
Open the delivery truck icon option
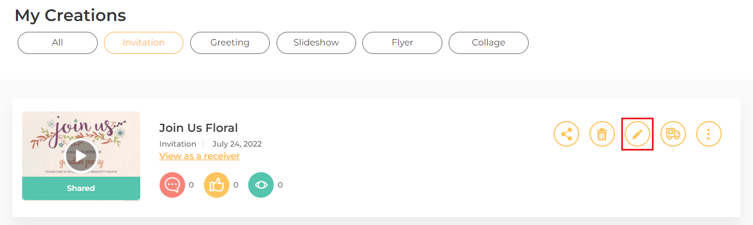pyautogui.click(x=673, y=134)
